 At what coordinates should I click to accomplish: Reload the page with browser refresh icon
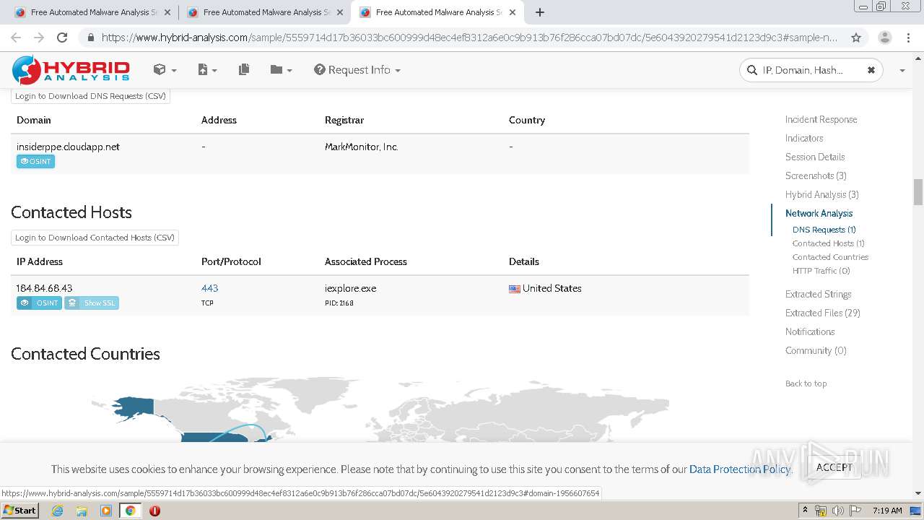62,38
